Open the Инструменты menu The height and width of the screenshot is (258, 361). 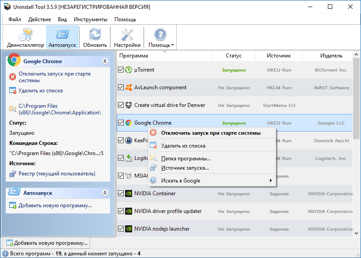click(91, 19)
